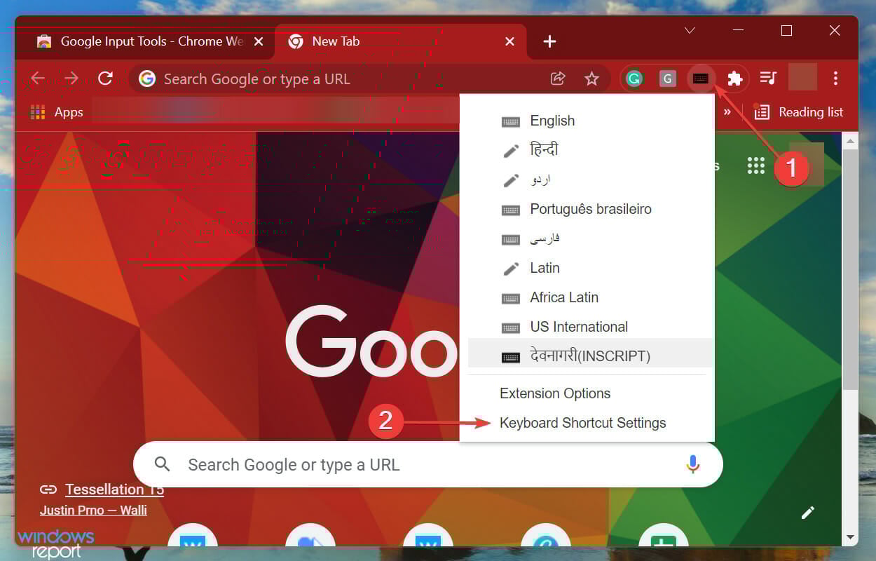Open the Extensions puzzle piece menu
This screenshot has width=876, height=561.
(734, 79)
